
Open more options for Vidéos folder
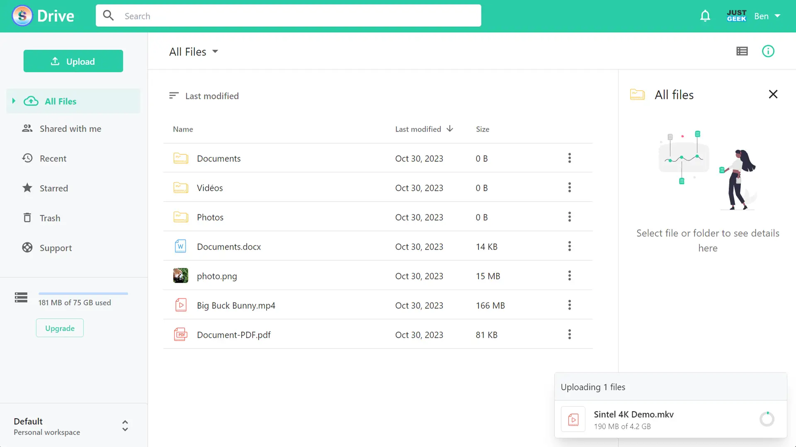pos(570,187)
